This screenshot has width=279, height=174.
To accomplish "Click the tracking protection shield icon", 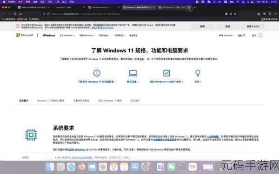I will click(44, 14).
